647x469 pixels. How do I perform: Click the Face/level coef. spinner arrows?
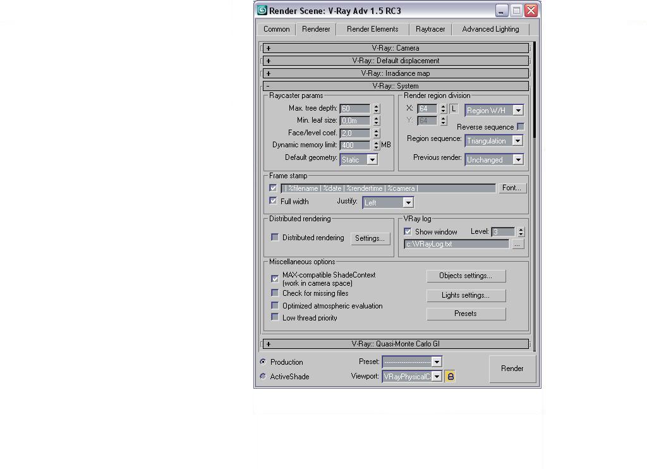376,133
